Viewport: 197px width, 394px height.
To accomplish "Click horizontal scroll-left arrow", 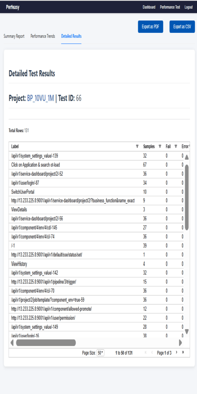I will tap(12, 343).
